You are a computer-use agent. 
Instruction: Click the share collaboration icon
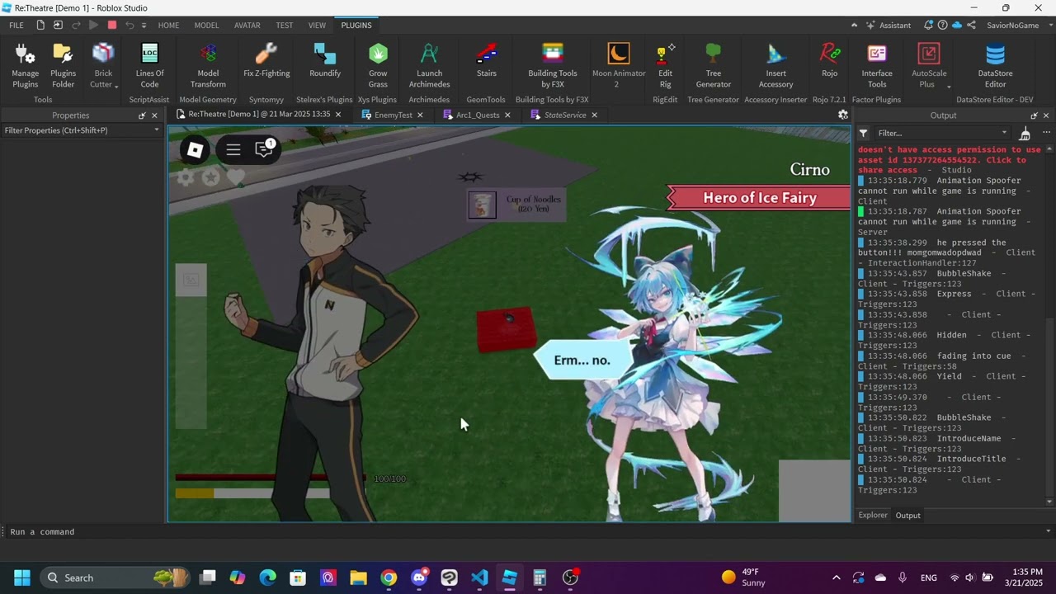[973, 26]
